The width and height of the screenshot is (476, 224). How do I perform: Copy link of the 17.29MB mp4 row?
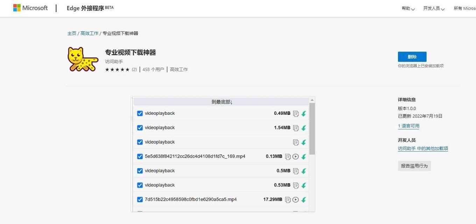[x=288, y=199]
